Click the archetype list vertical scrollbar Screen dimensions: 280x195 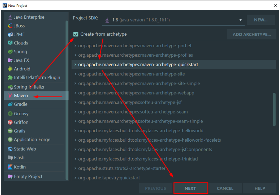tap(274, 110)
